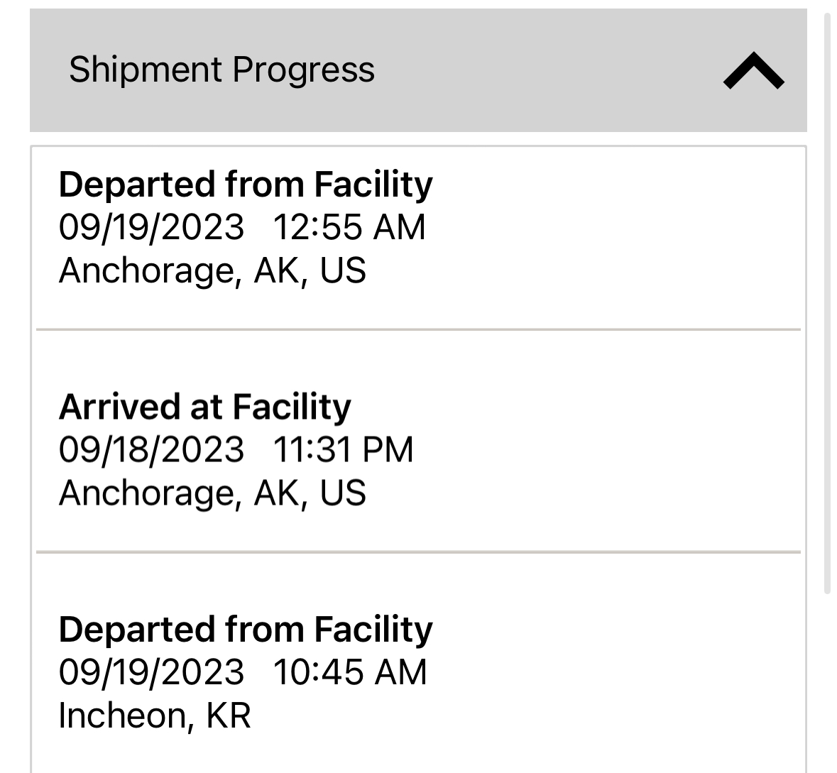Click the 09/18/2023 arrival date
Image resolution: width=837 pixels, height=773 pixels.
[151, 449]
